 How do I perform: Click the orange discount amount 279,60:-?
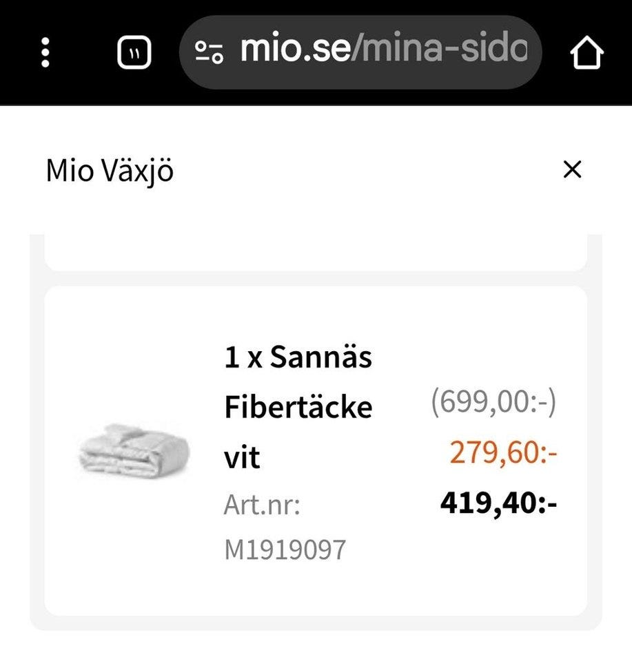(x=503, y=453)
